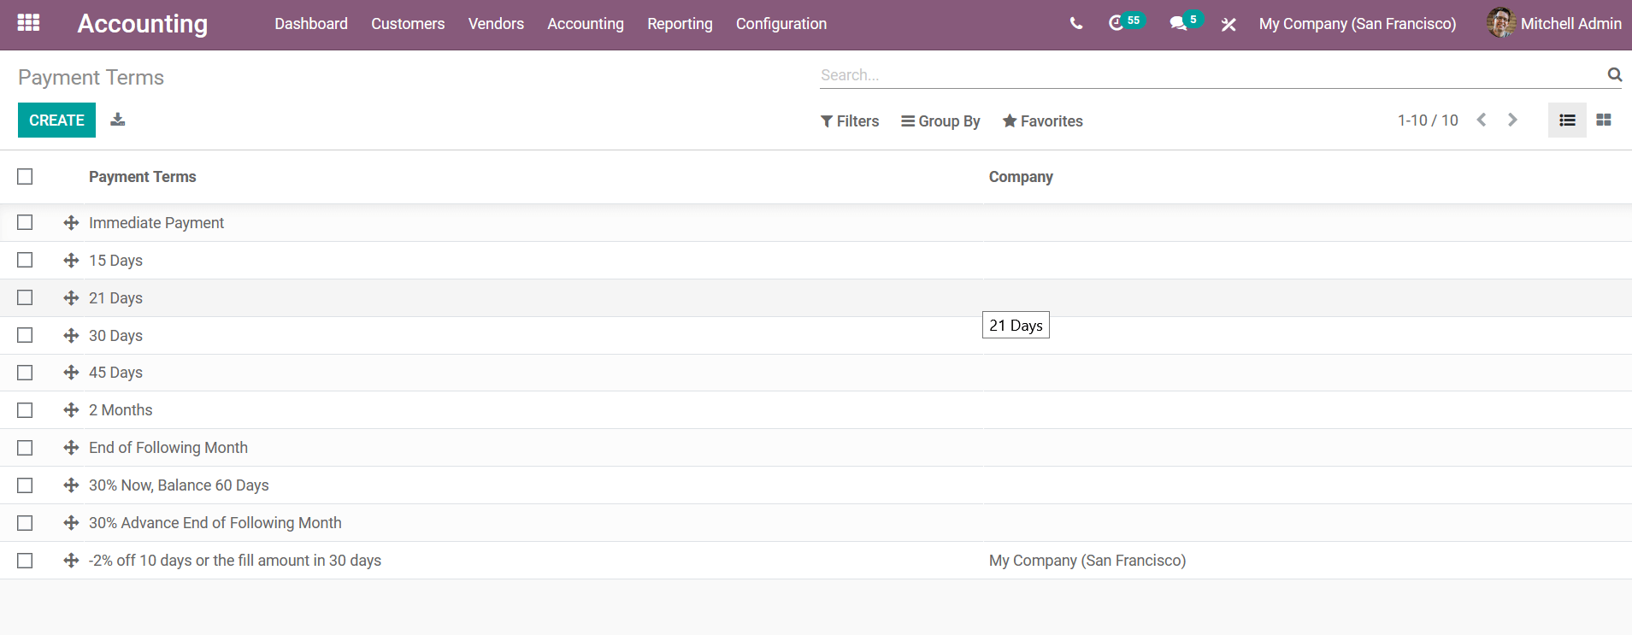Click Mitchell Admin avatar picture
The image size is (1632, 635).
(x=1501, y=23)
